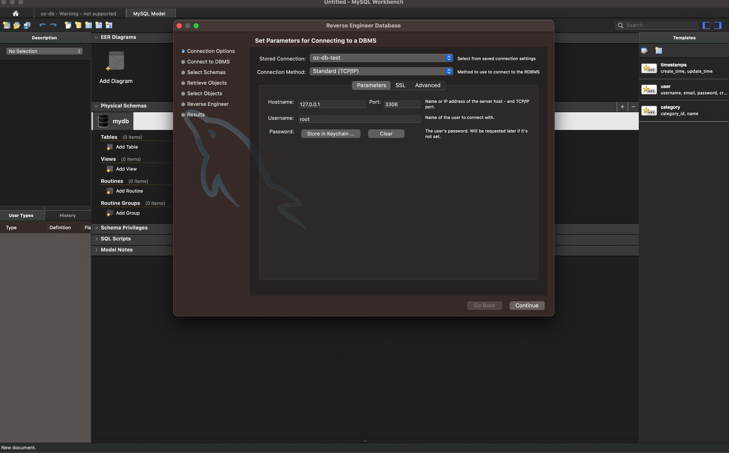The image size is (729, 453).
Task: Click the open model folder icon
Action: [x=17, y=25]
